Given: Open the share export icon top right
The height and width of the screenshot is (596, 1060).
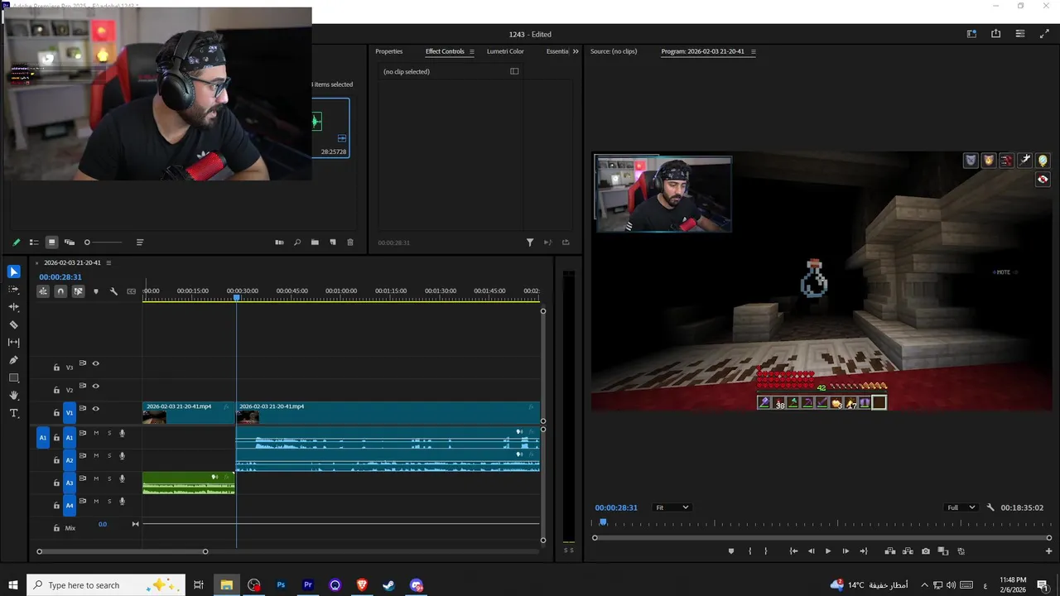Looking at the screenshot, I should [995, 34].
